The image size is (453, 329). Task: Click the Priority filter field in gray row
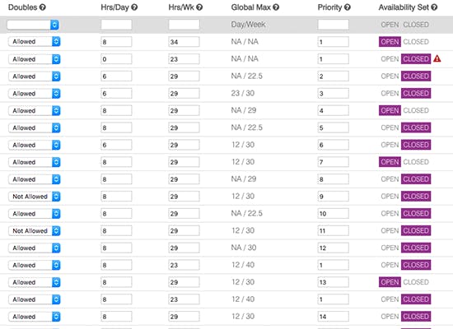pos(333,25)
